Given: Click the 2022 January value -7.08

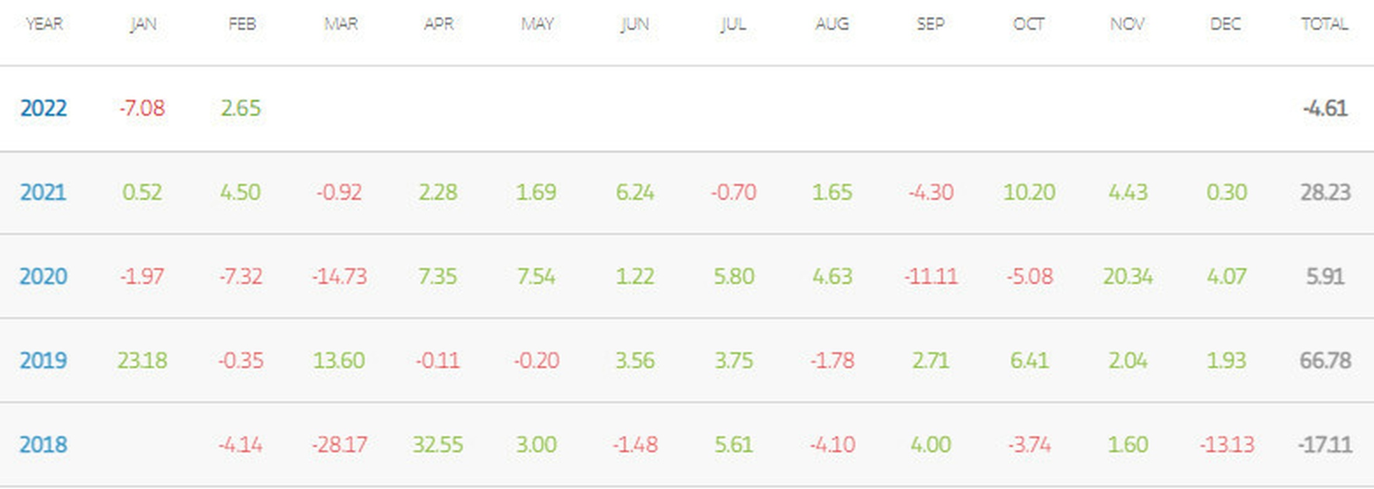Looking at the screenshot, I should (142, 108).
